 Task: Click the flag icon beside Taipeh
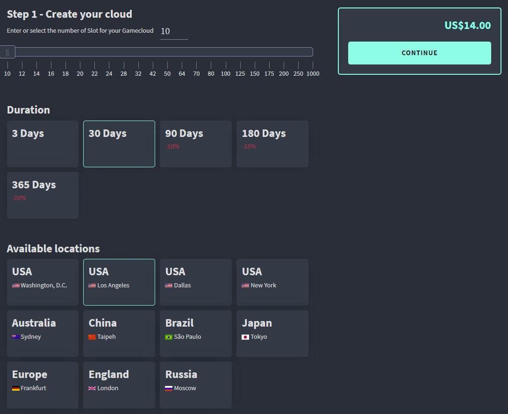point(92,337)
